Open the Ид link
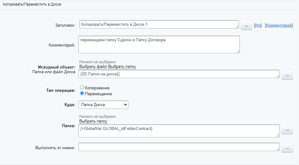 pyautogui.click(x=258, y=25)
